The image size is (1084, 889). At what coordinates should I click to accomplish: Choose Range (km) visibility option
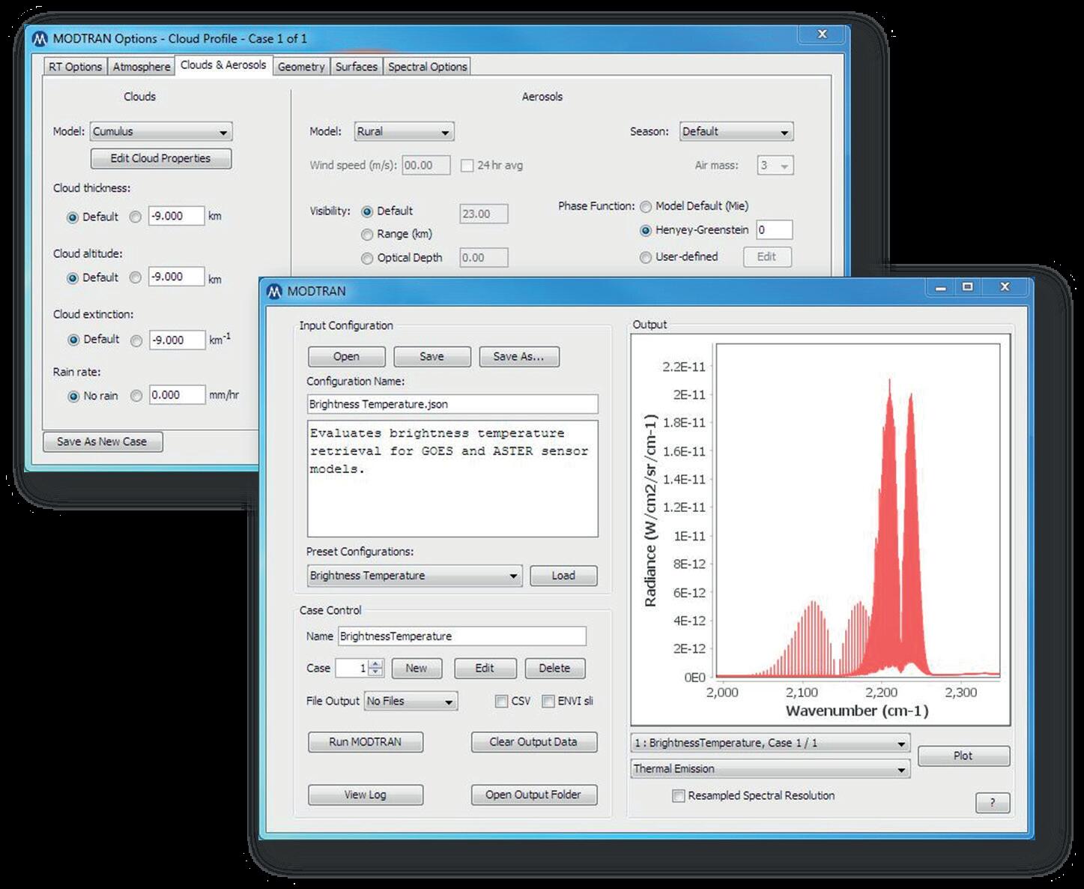367,235
